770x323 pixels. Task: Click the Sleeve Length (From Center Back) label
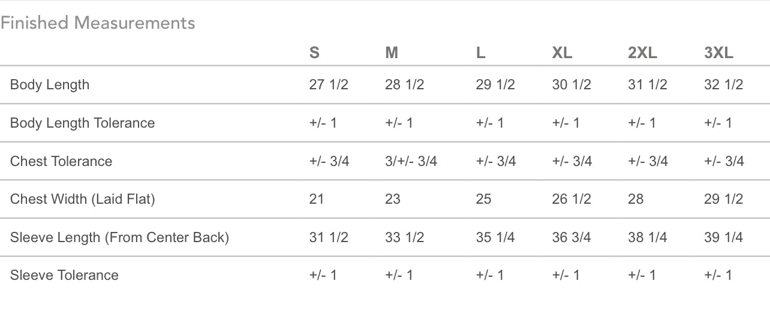coord(119,237)
